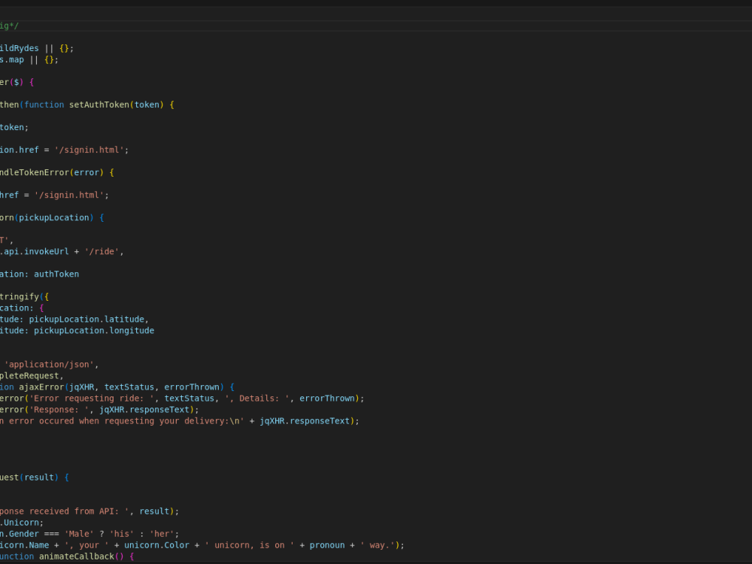Click 'ildRydes || {};' line
The height and width of the screenshot is (564, 752).
(x=37, y=48)
